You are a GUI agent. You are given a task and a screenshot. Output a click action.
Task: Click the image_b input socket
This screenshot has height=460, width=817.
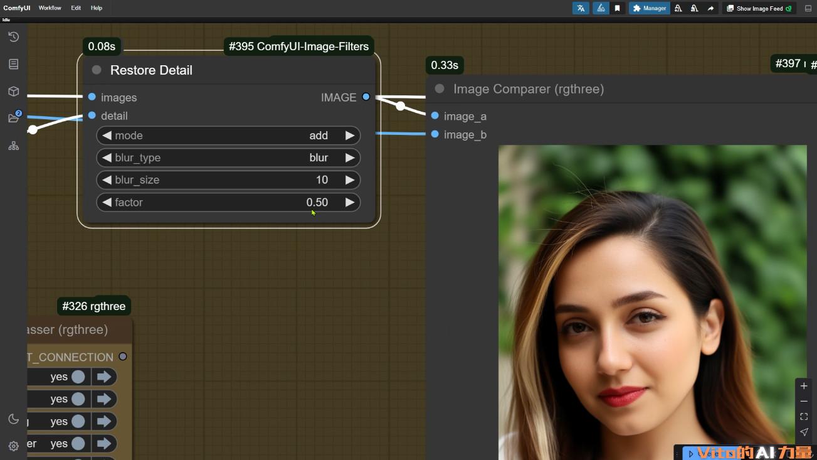[x=435, y=134]
